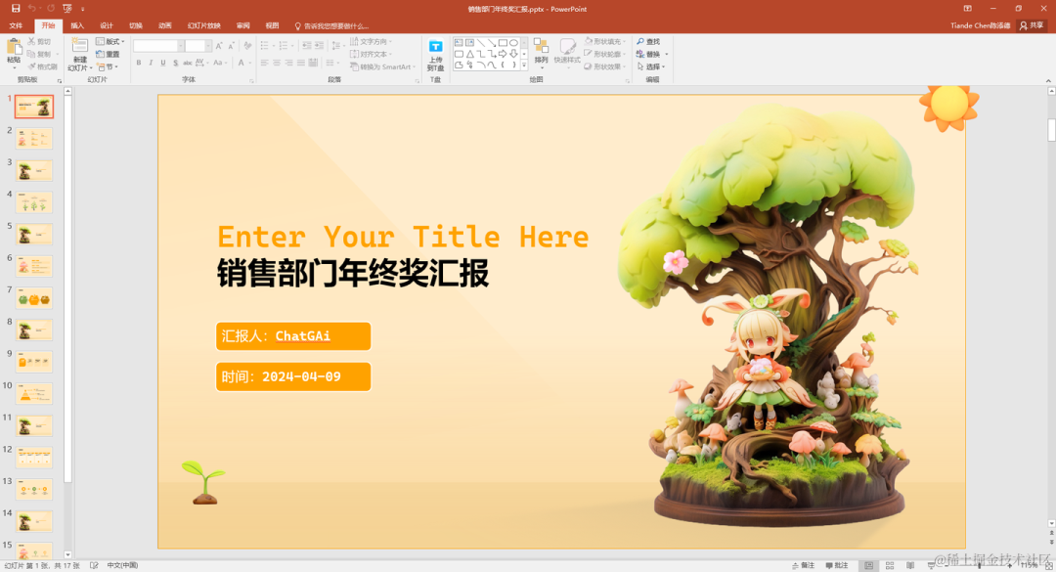The height and width of the screenshot is (572, 1056).
Task: Click the Find (查找) magnifier icon
Action: (x=639, y=42)
